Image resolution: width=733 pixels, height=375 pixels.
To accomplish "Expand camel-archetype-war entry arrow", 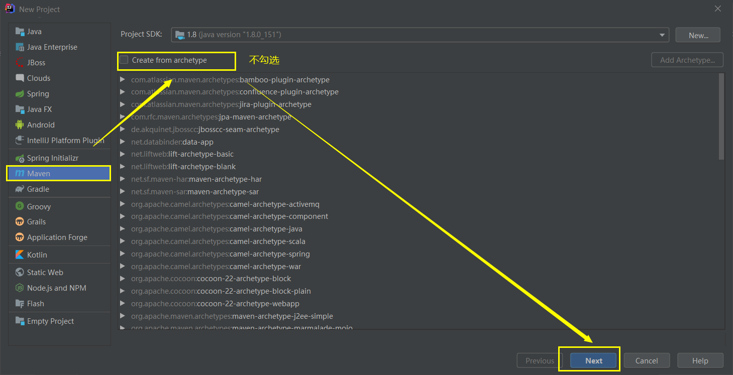I will pos(122,266).
